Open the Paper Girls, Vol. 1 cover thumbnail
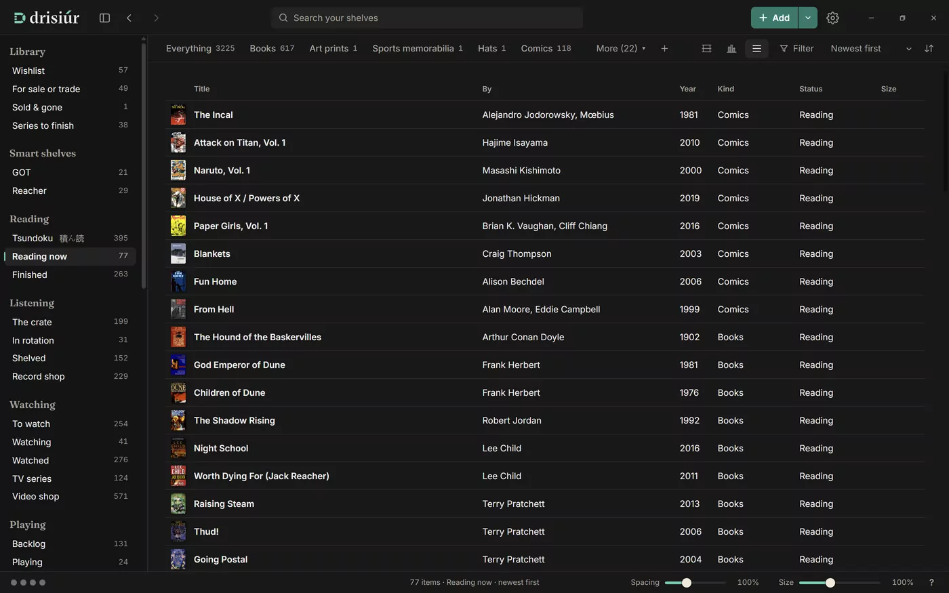This screenshot has width=949, height=593. click(x=178, y=226)
